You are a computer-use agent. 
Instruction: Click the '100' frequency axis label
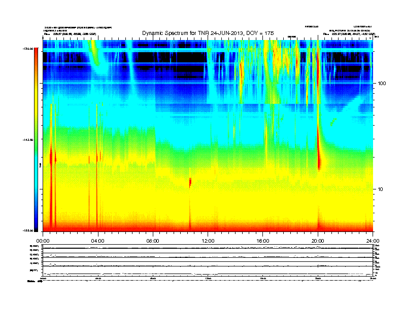point(382,84)
